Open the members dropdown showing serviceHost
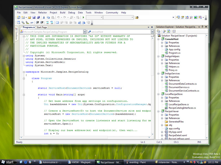Screen dimensions: 221x165 (152, 32)
